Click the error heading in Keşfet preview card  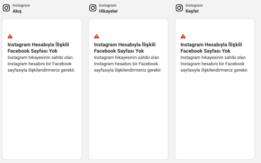[x=211, y=48]
